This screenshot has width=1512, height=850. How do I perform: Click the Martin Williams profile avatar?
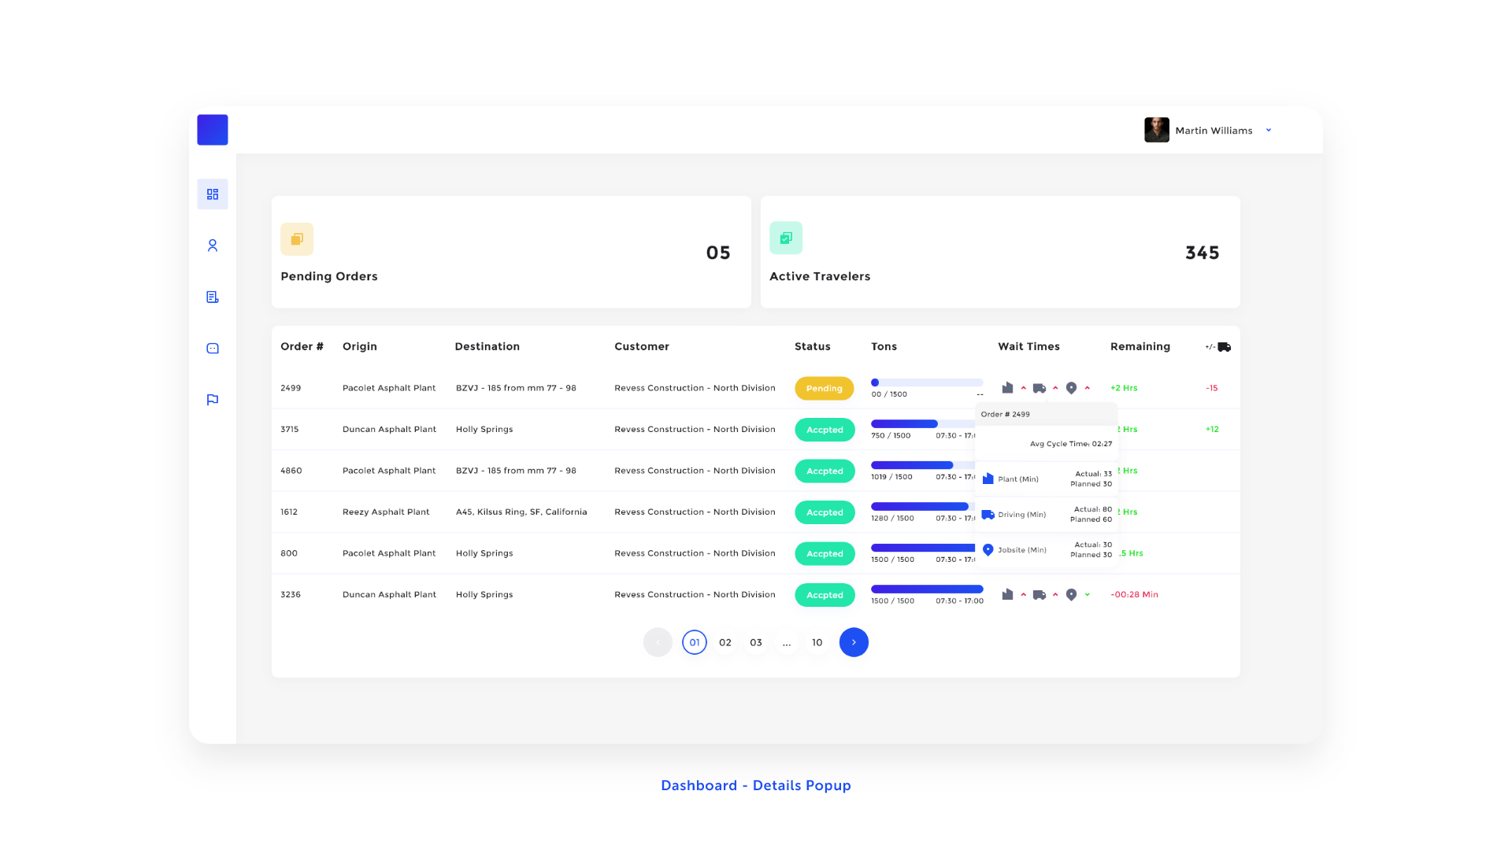(x=1156, y=130)
